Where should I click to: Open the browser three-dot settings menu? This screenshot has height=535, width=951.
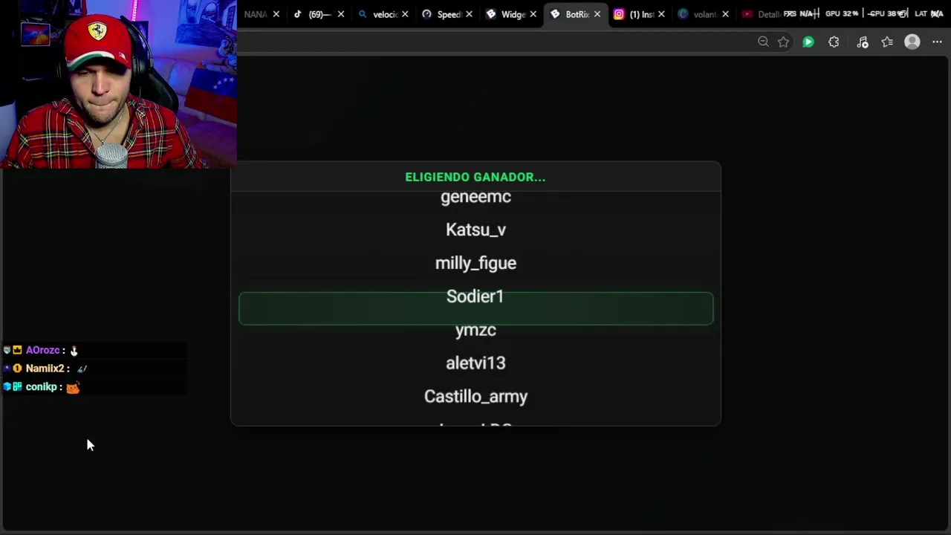tap(937, 42)
